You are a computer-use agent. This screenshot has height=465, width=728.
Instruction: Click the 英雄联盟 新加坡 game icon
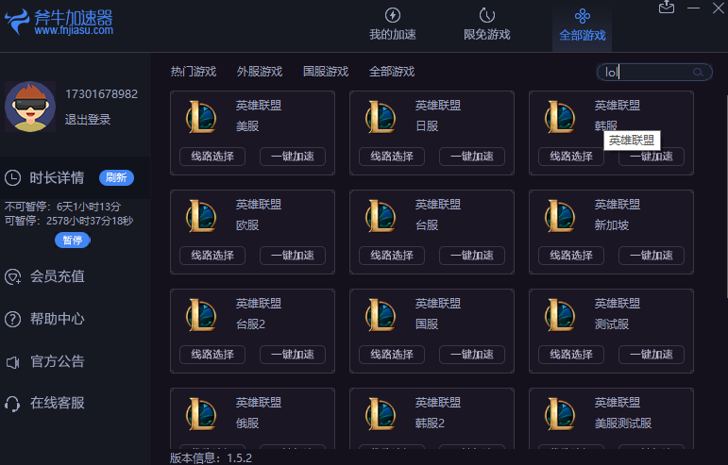coord(559,216)
